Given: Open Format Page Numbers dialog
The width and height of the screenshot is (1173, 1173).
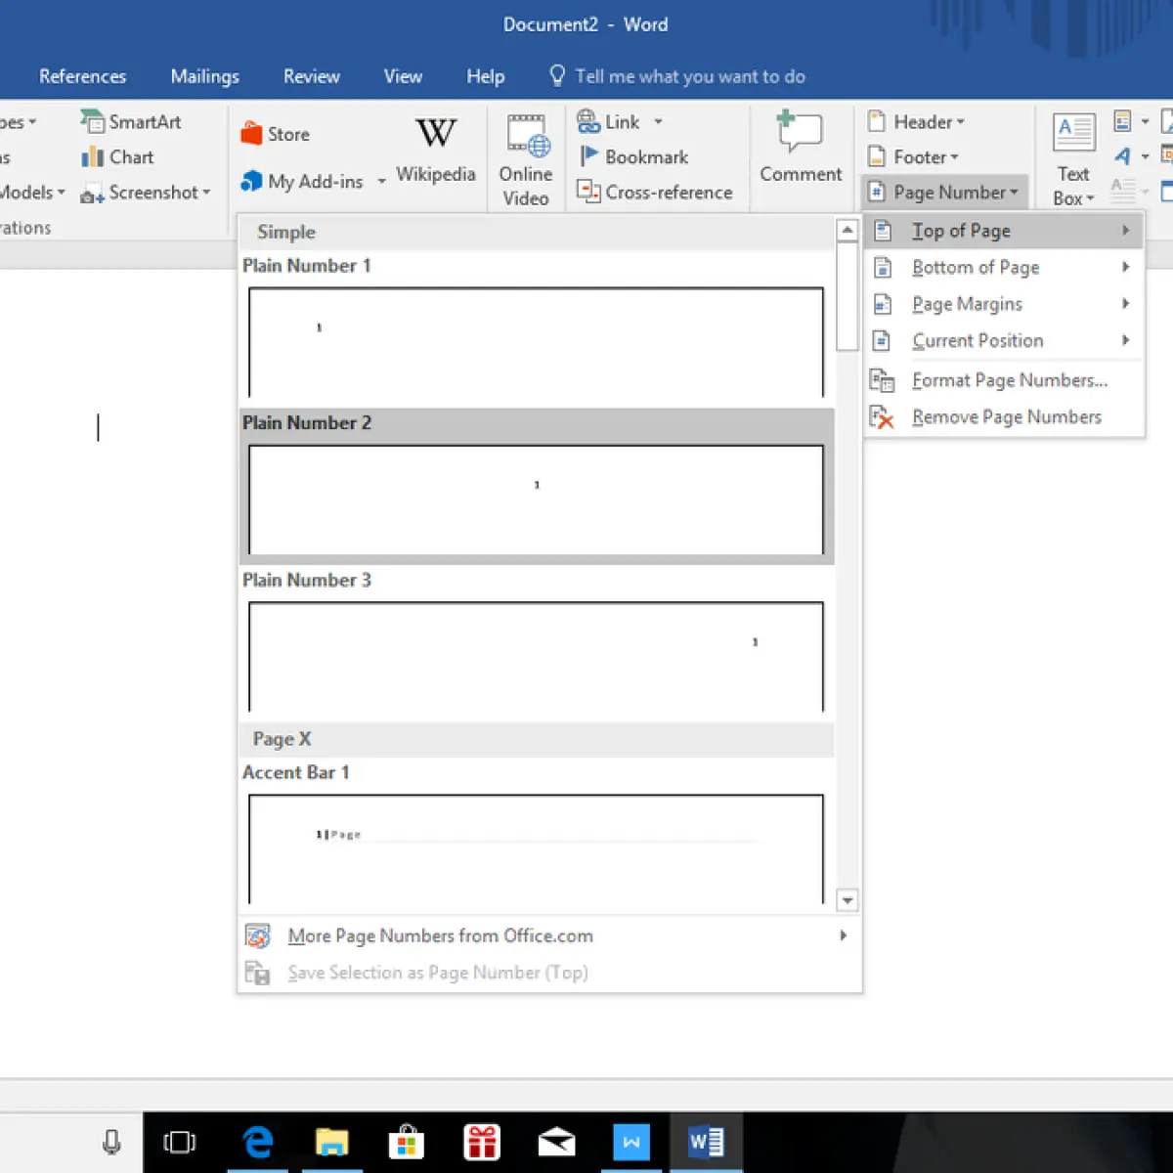Looking at the screenshot, I should (x=1004, y=380).
